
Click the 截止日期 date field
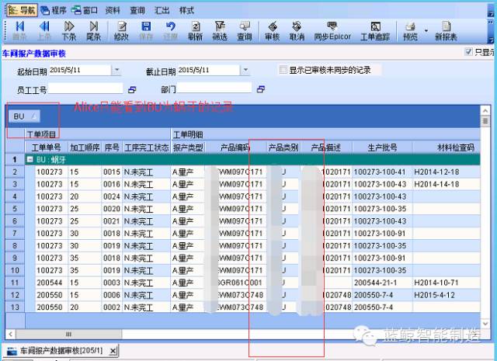click(x=209, y=70)
